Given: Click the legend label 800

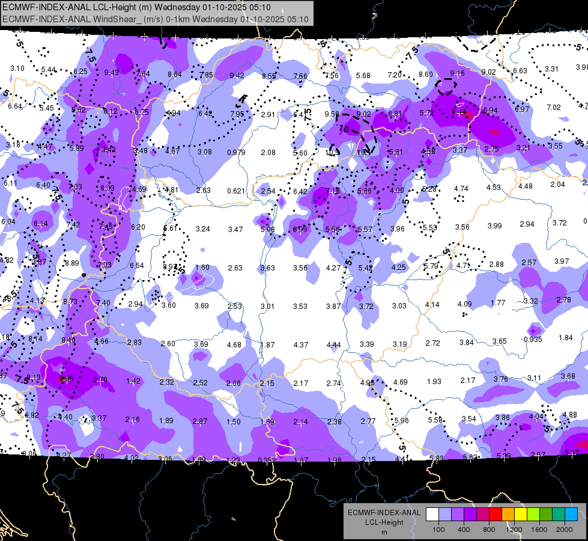Looking at the screenshot, I should coord(489,530).
